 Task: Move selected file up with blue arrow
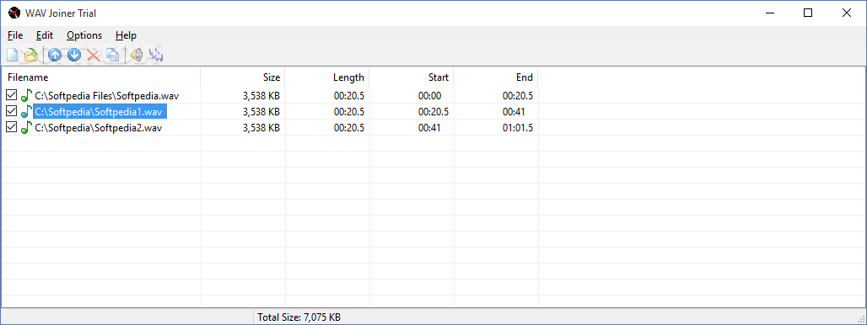tap(55, 55)
